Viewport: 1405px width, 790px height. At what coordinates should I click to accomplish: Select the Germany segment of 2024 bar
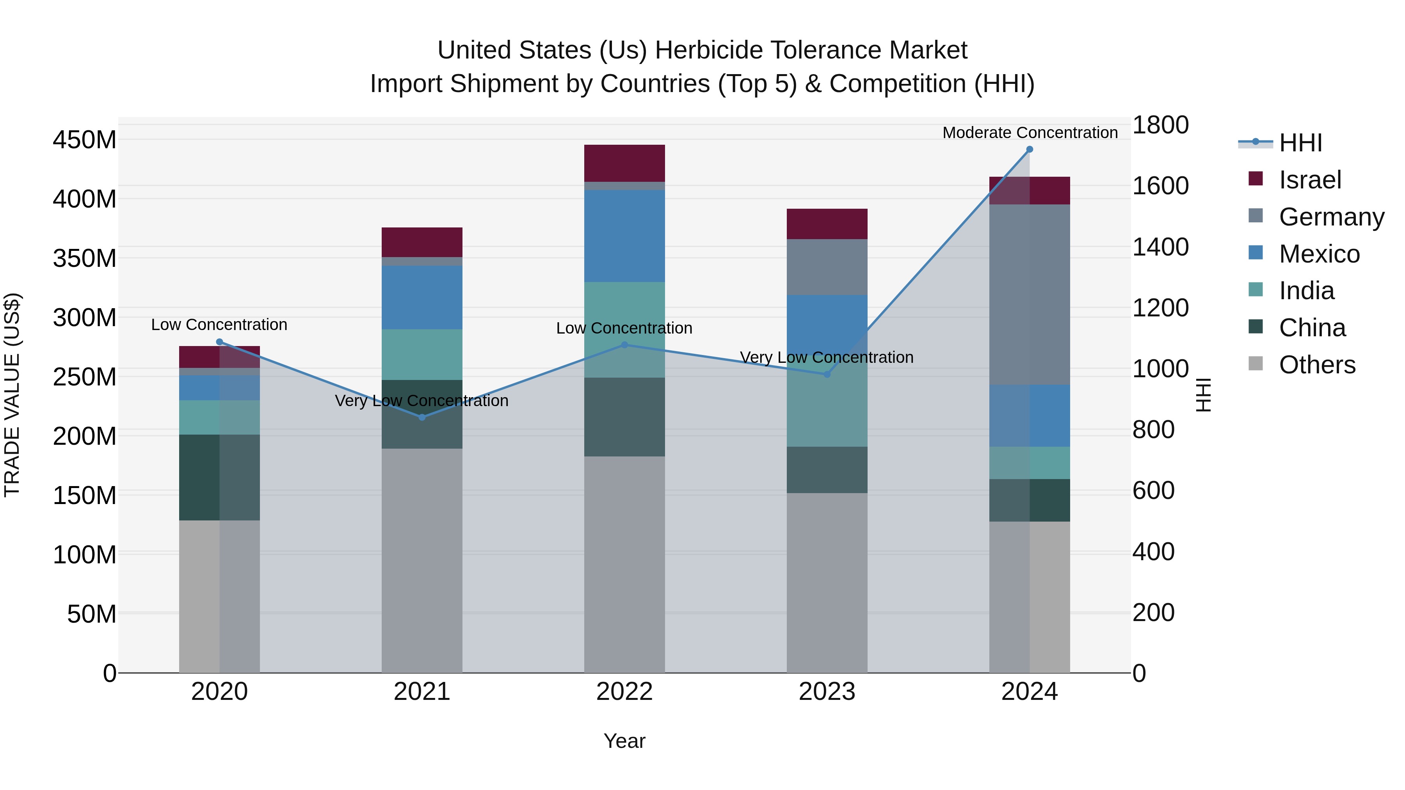(1030, 295)
